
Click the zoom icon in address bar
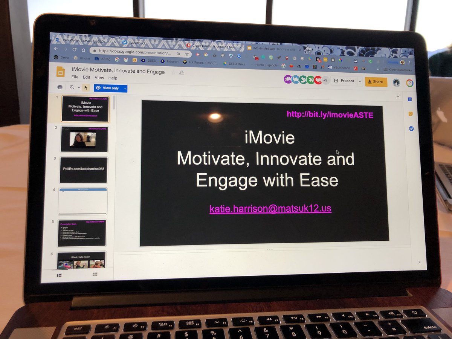178,53
